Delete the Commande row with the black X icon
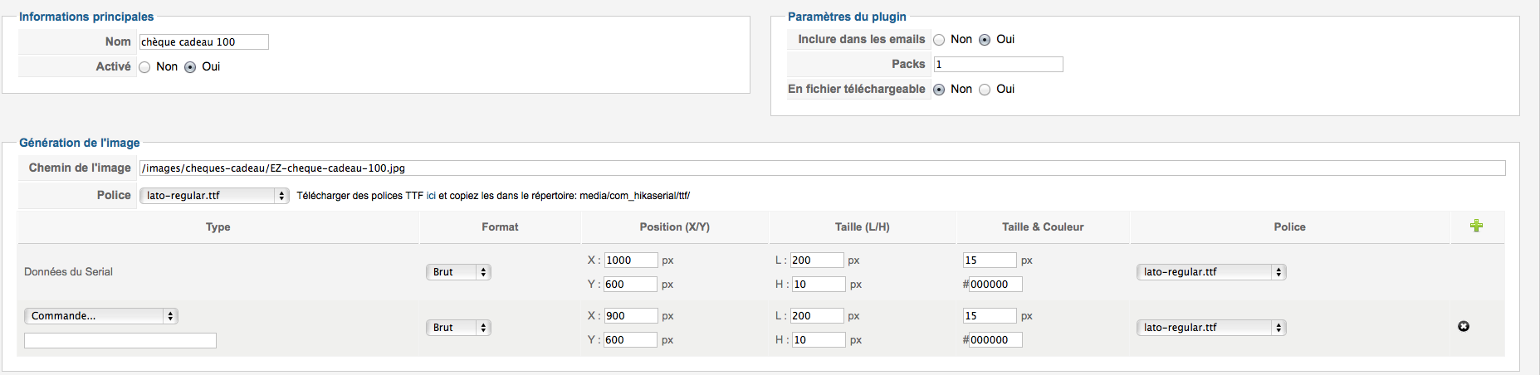The image size is (1540, 375). coord(1464,326)
